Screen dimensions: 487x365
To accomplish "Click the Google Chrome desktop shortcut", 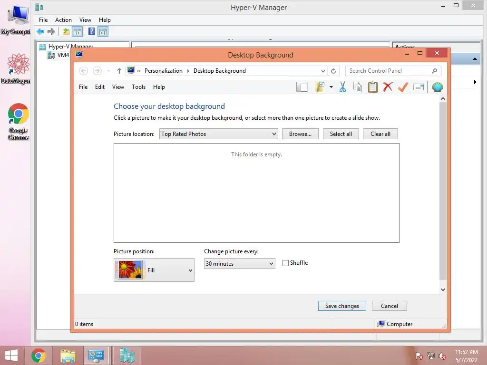I will point(18,122).
